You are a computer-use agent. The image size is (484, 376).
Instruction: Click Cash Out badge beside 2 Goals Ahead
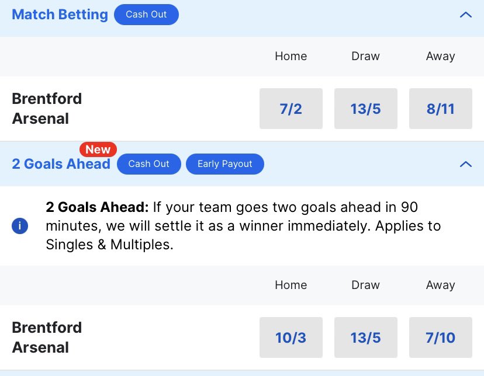pos(149,164)
